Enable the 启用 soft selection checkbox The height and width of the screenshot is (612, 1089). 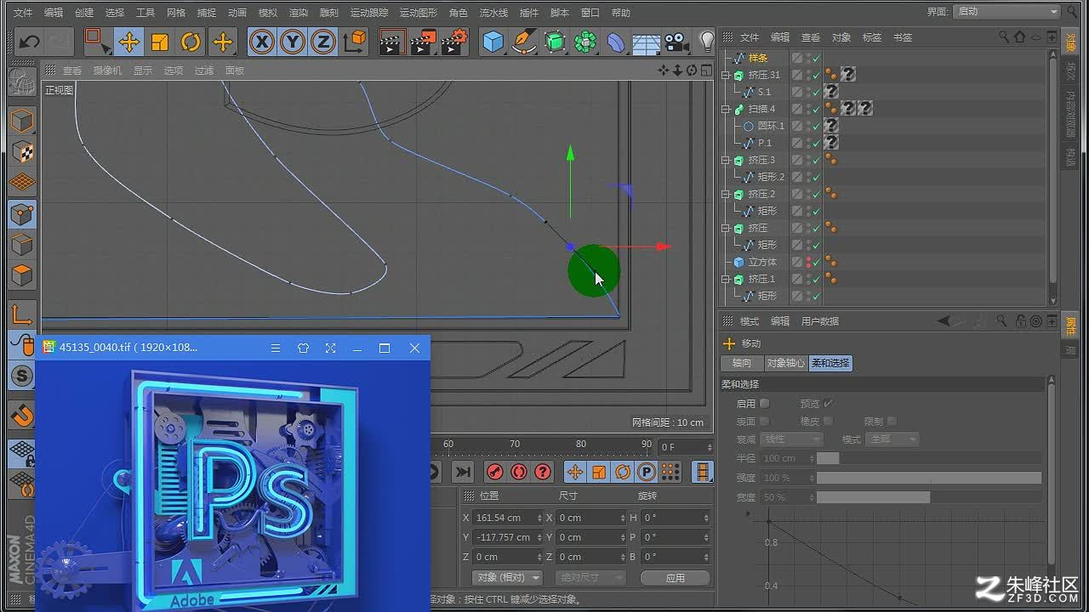[764, 404]
